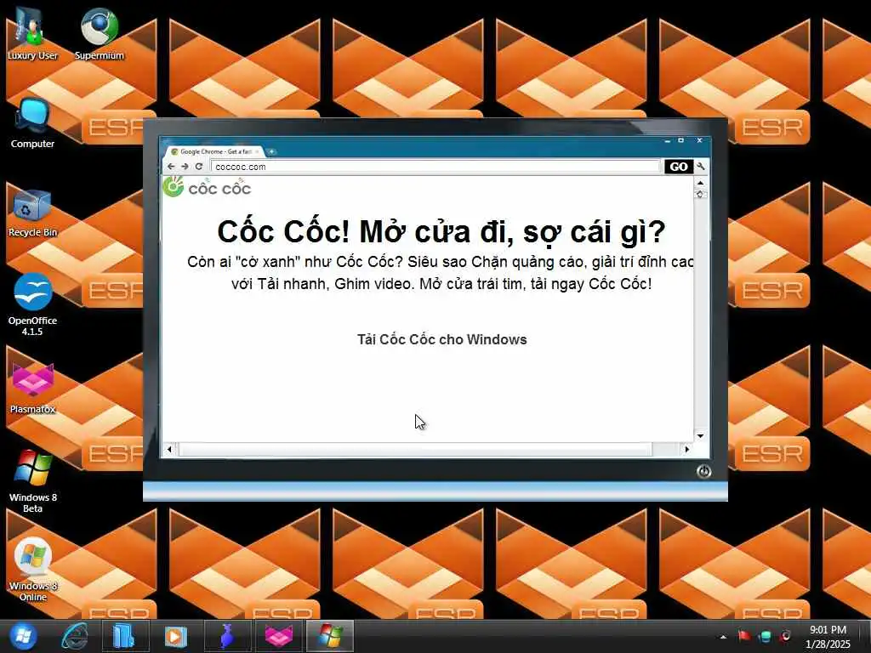Viewport: 871px width, 653px height.
Task: Close the Google Chrome tab
Action: pyautogui.click(x=257, y=151)
